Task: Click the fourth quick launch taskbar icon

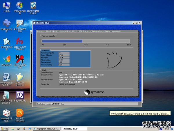Action: pyautogui.click(x=30, y=129)
